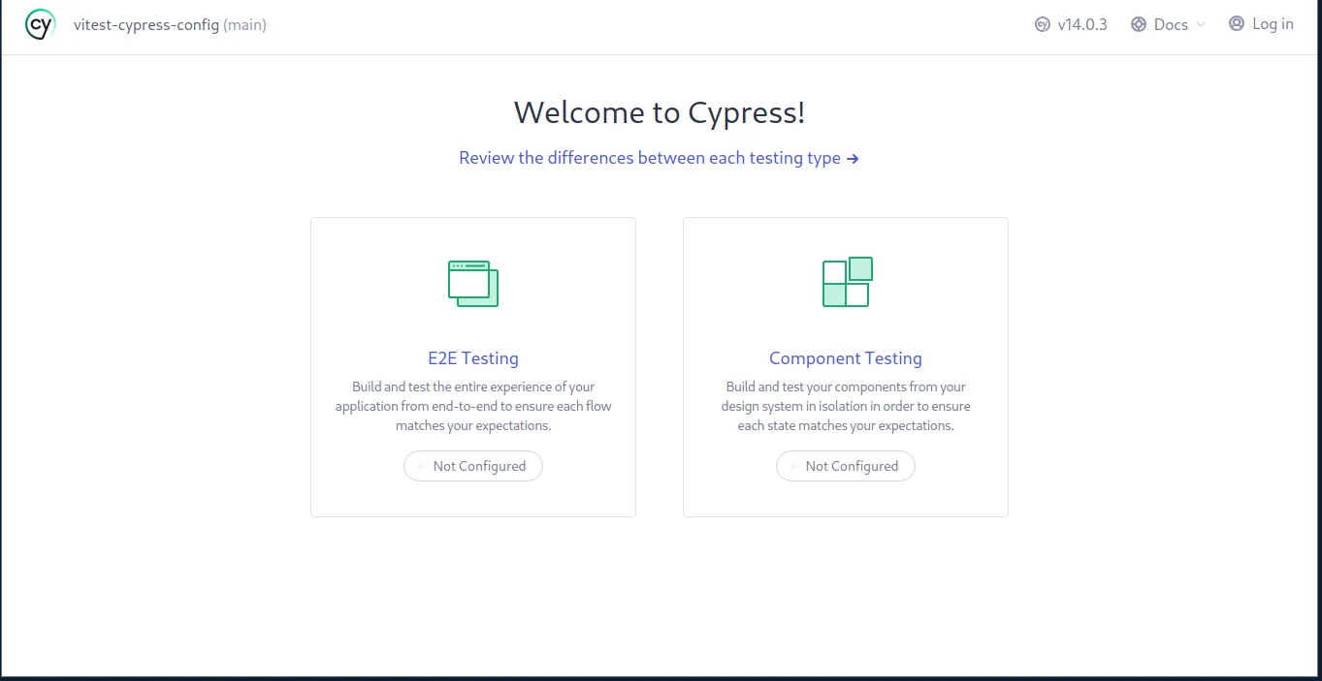Click the v14.0.3 version label
This screenshot has width=1322, height=681.
pyautogui.click(x=1082, y=24)
